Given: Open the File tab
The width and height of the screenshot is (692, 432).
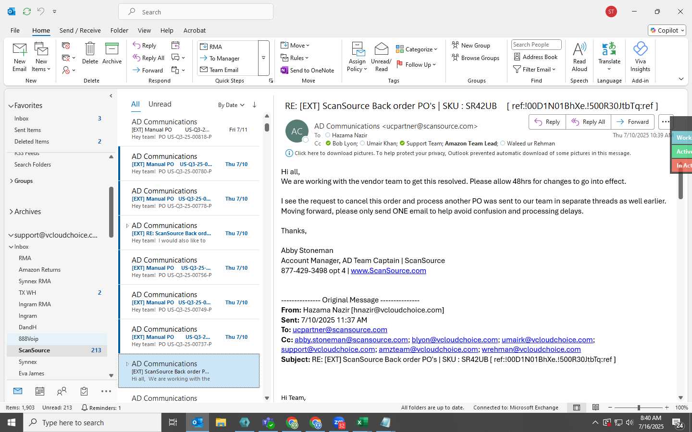Looking at the screenshot, I should click(15, 30).
